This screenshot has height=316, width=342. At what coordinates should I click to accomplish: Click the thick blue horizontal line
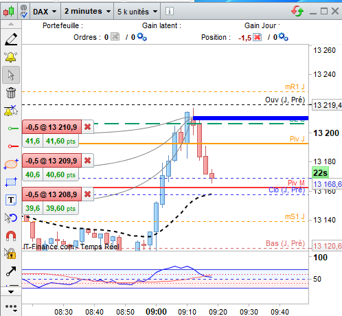(x=251, y=118)
